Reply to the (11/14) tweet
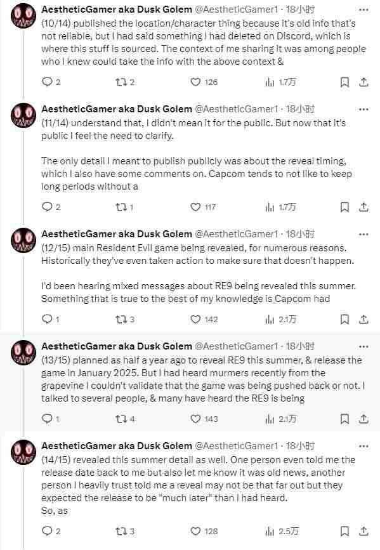380x550 pixels. coord(48,206)
